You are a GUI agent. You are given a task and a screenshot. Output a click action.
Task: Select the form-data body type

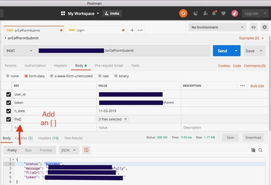pos(26,76)
